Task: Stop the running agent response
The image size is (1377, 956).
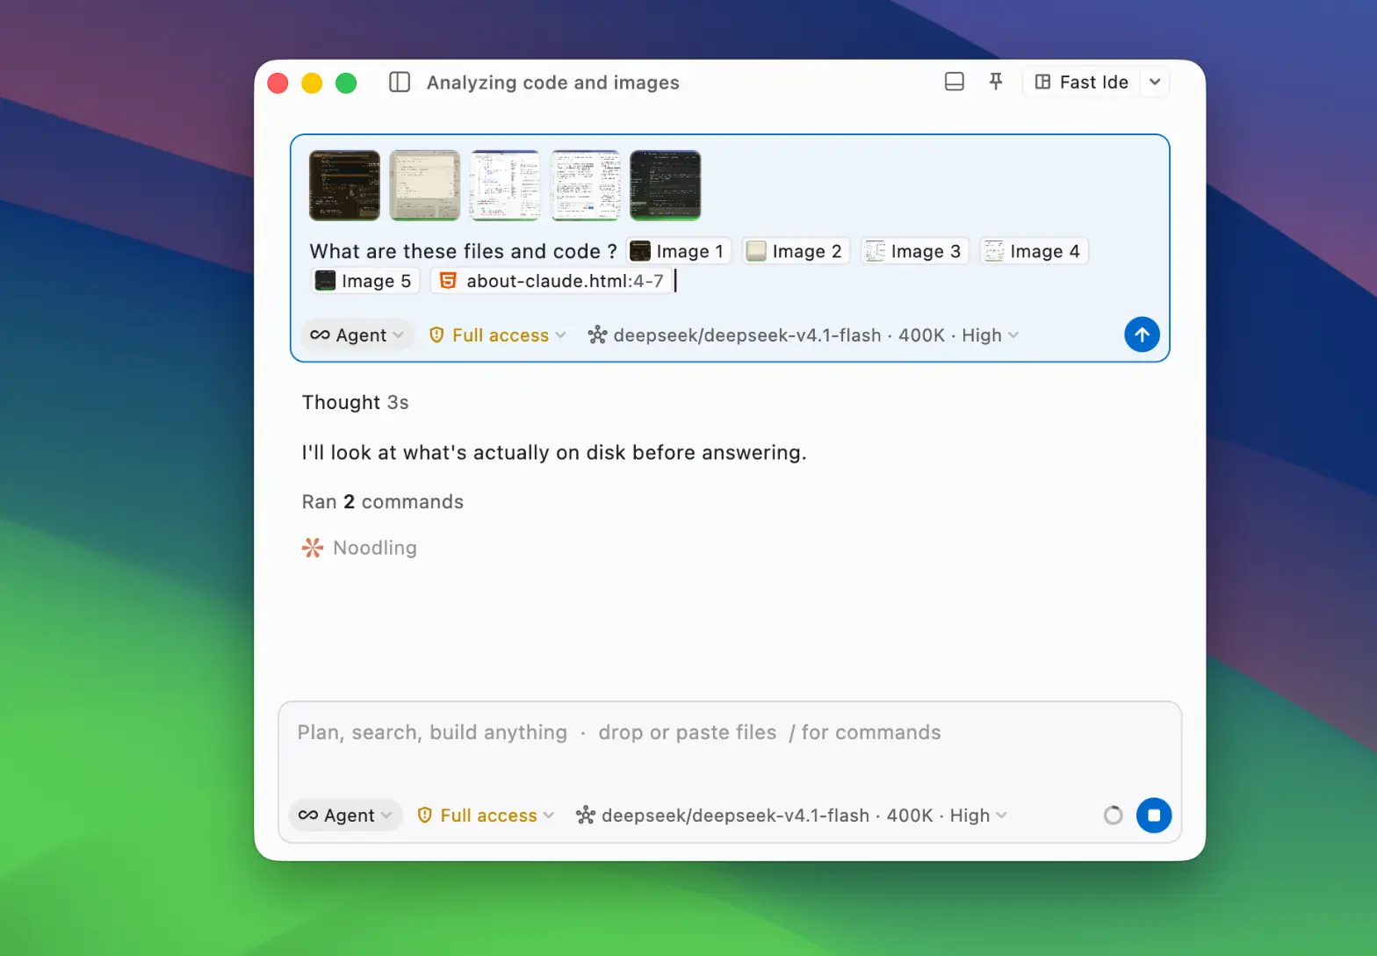Action: [1154, 816]
